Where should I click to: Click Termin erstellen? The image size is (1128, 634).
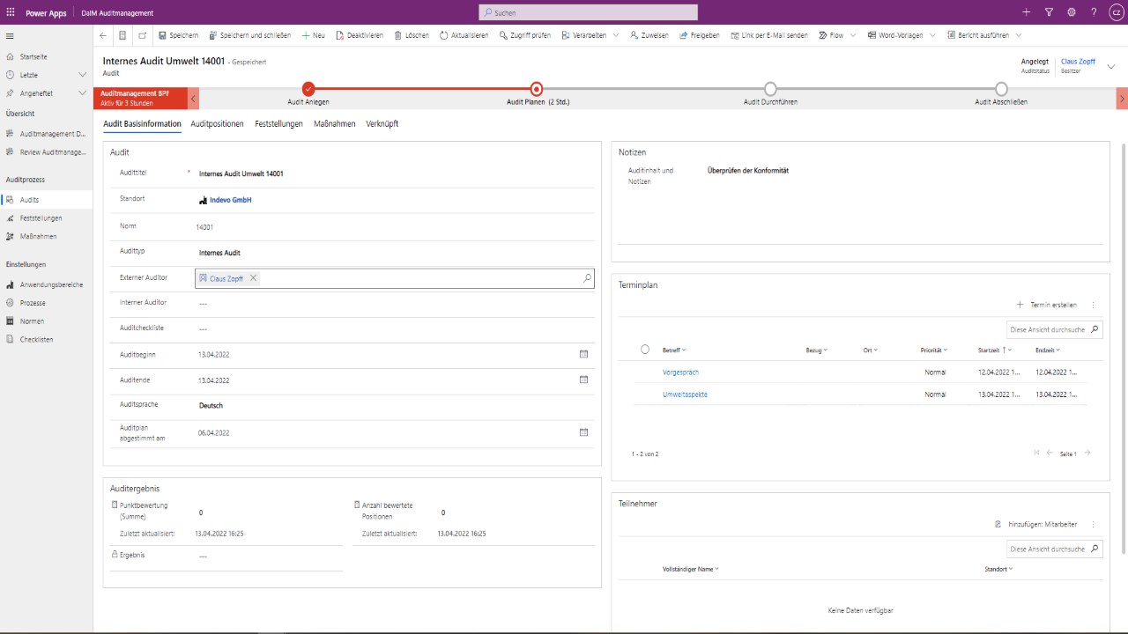[x=1047, y=305]
